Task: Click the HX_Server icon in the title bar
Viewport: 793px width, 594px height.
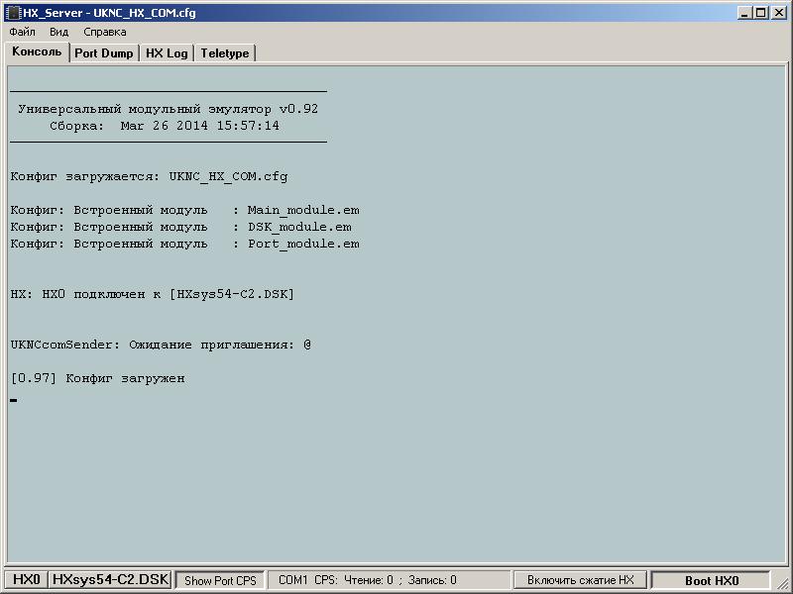Action: click(13, 13)
